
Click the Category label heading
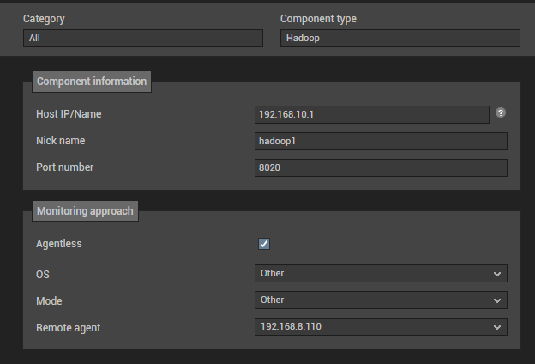pyautogui.click(x=44, y=19)
